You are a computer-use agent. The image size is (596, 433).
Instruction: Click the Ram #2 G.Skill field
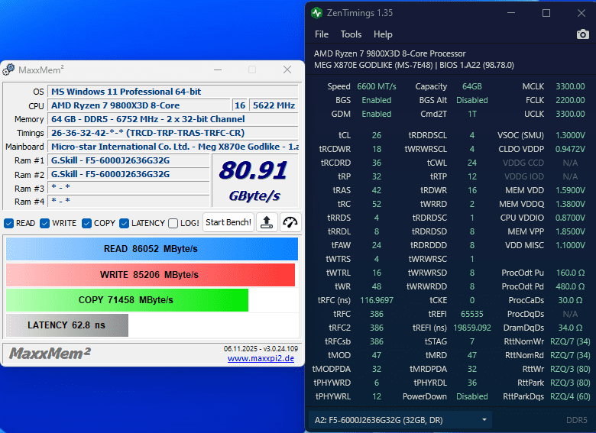pos(128,174)
